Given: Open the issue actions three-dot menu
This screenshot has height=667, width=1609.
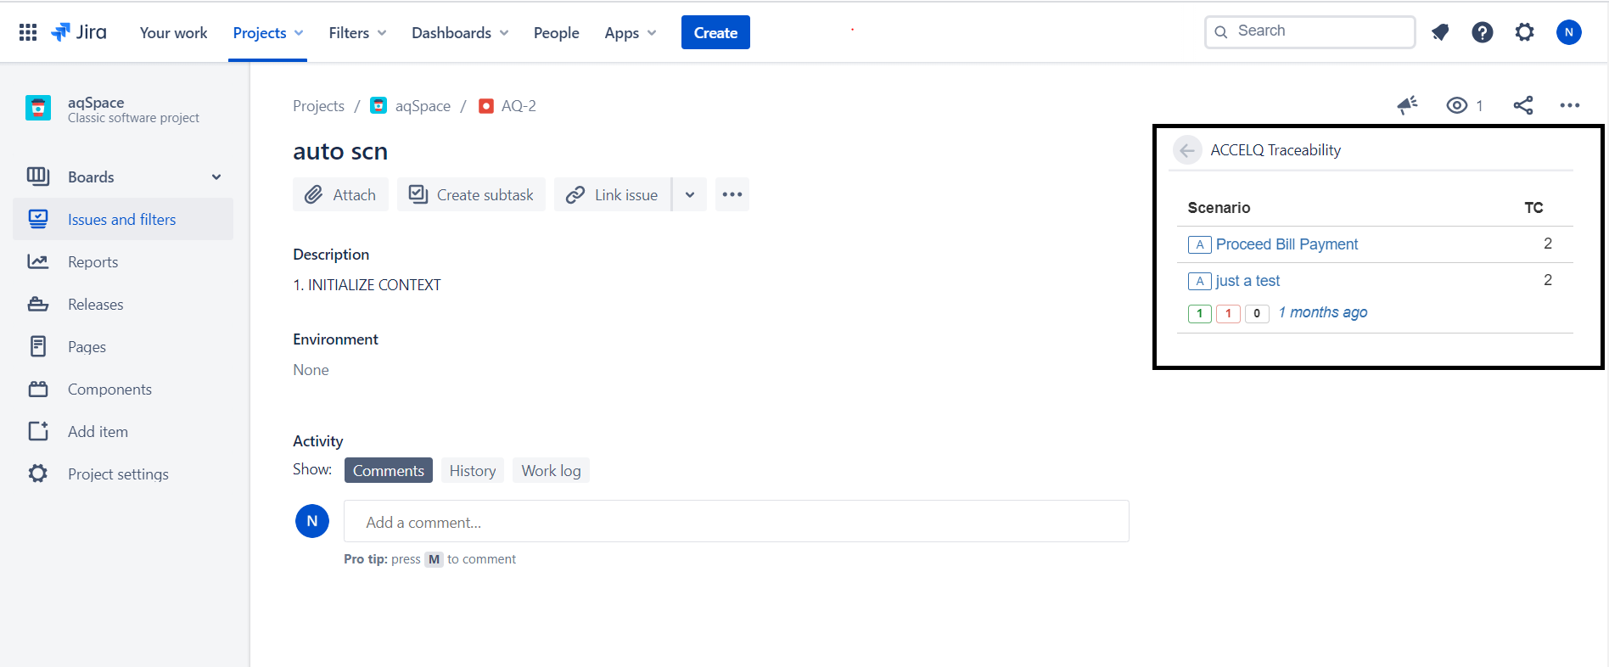Looking at the screenshot, I should 1570,105.
